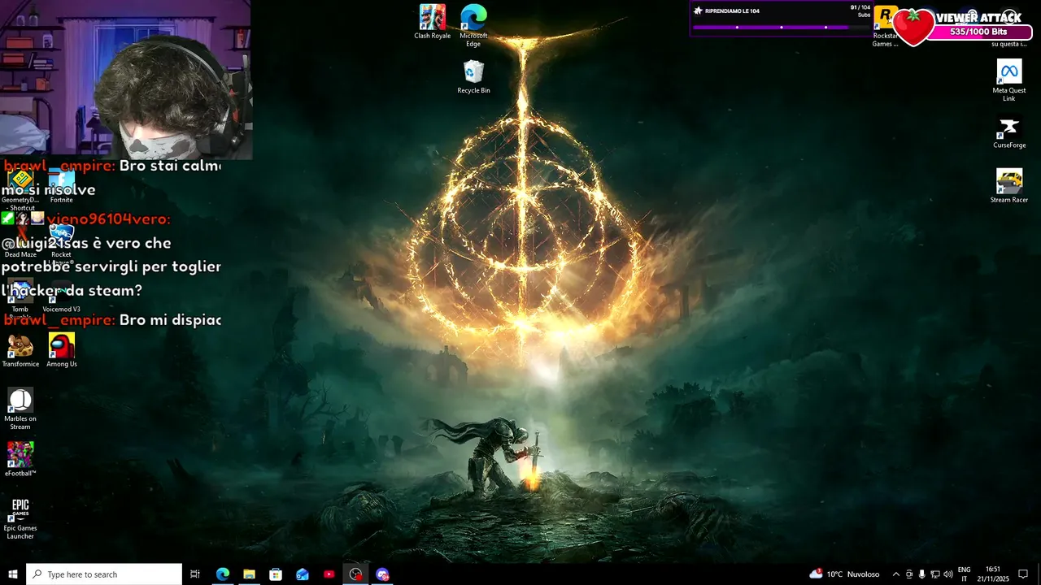Select the Meta Quest Link desktop icon
1041x585 pixels.
tap(1009, 80)
